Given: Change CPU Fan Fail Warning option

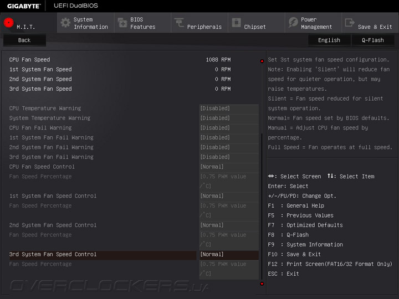Looking at the screenshot, I should (229, 128).
